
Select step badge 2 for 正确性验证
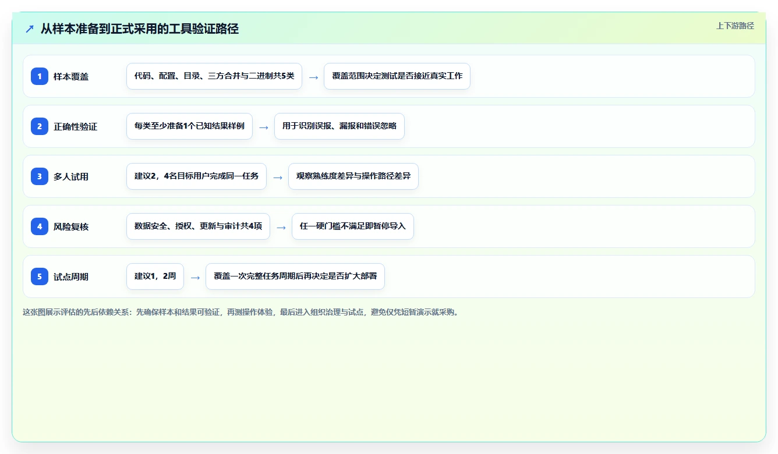[x=40, y=126]
